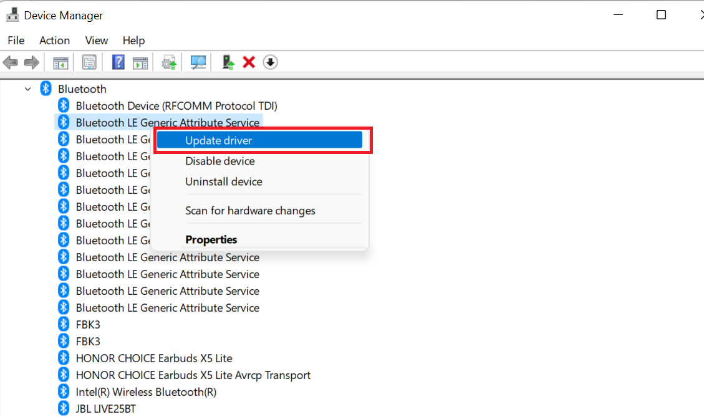Collapse the Bluetooth category chevron

click(28, 89)
